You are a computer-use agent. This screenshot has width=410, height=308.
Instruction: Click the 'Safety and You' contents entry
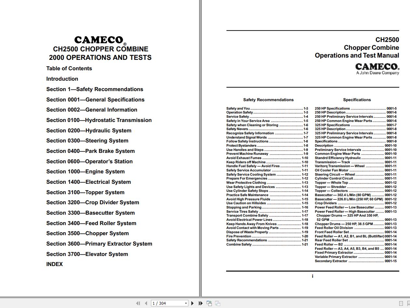267,108
